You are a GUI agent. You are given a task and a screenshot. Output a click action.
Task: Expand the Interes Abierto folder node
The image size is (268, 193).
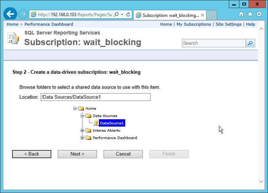82,131
